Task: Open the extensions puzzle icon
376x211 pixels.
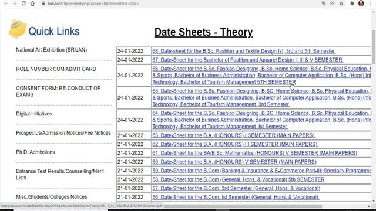Action: coord(352,4)
